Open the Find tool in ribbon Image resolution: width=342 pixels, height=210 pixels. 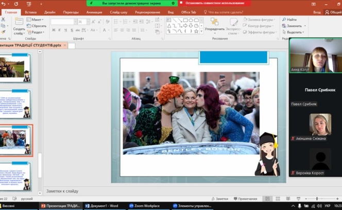(x=290, y=20)
